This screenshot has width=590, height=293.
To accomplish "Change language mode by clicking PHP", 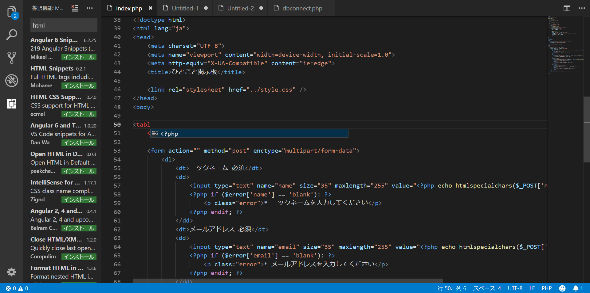I will click(x=547, y=288).
